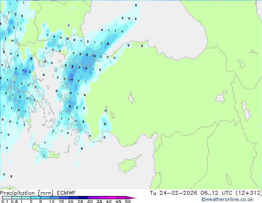Click the legend label '15'

pyautogui.click(x=61, y=201)
